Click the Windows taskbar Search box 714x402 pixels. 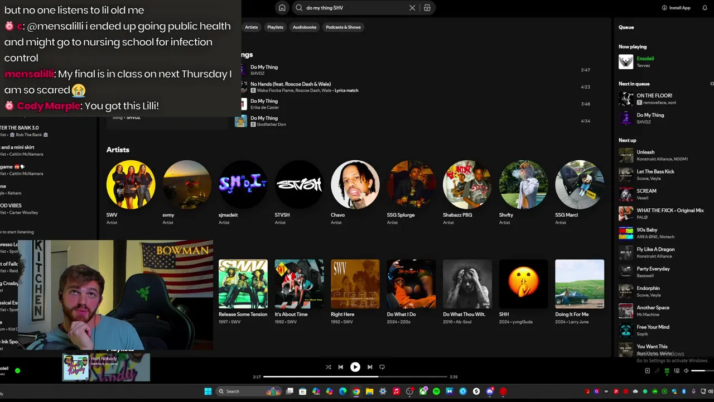(x=249, y=391)
